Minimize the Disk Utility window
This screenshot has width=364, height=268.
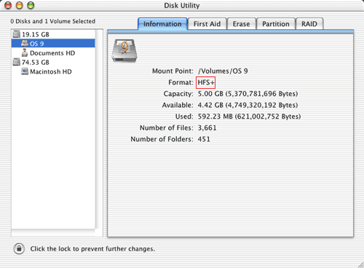point(20,5)
